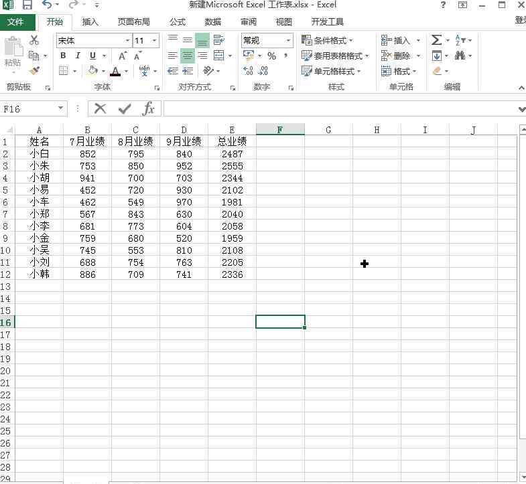Save the workbook from the quick access toolbar
526x484 pixels.
point(27,5)
